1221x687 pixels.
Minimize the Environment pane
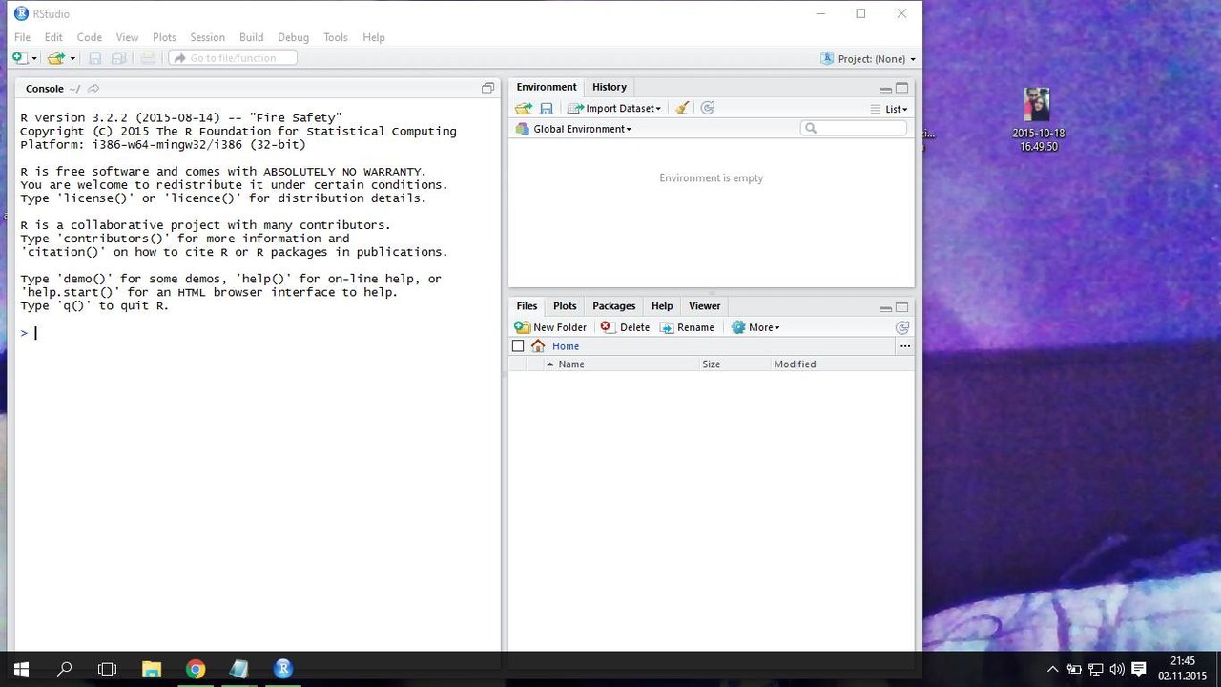tap(886, 90)
